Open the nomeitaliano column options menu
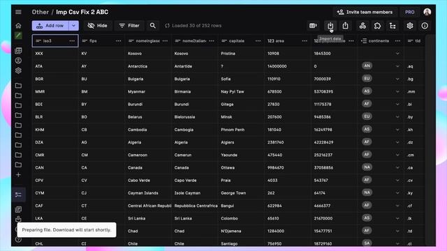Screen dimensions: 447x251 point(212,41)
